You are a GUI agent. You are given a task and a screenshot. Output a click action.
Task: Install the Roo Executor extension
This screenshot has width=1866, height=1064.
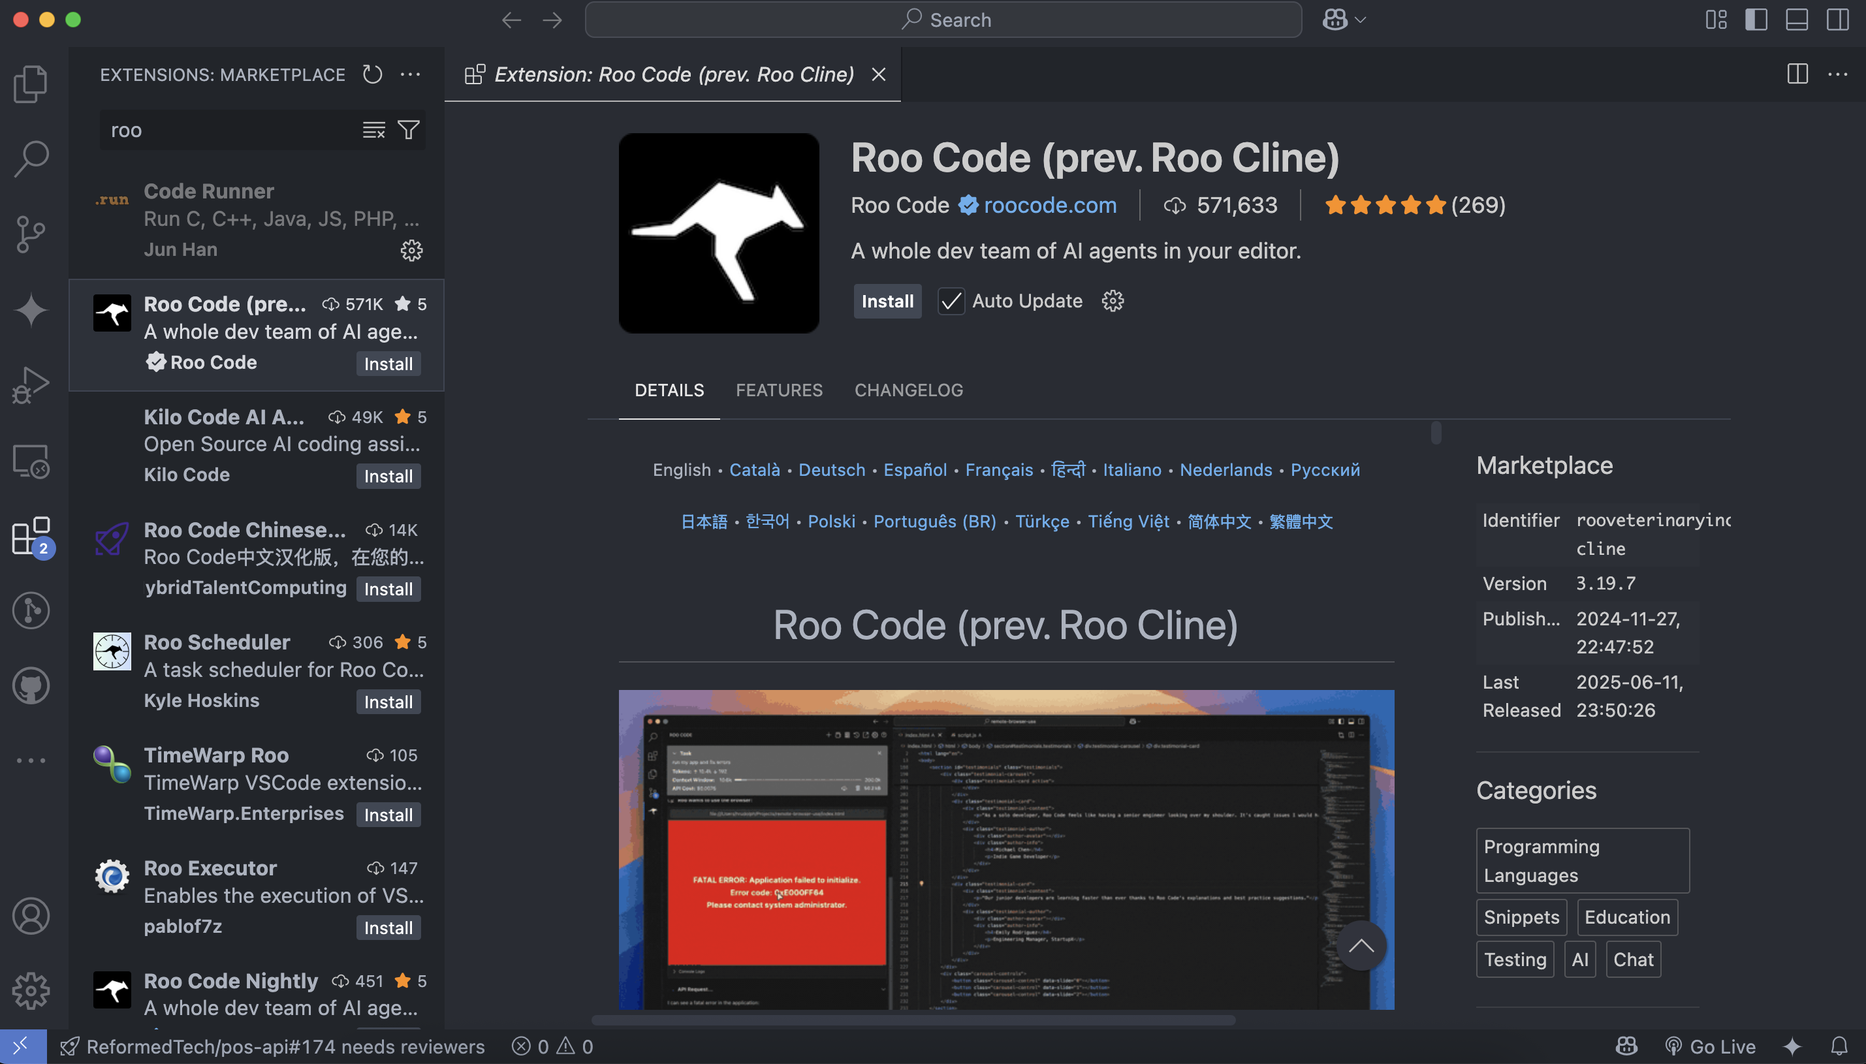click(388, 928)
